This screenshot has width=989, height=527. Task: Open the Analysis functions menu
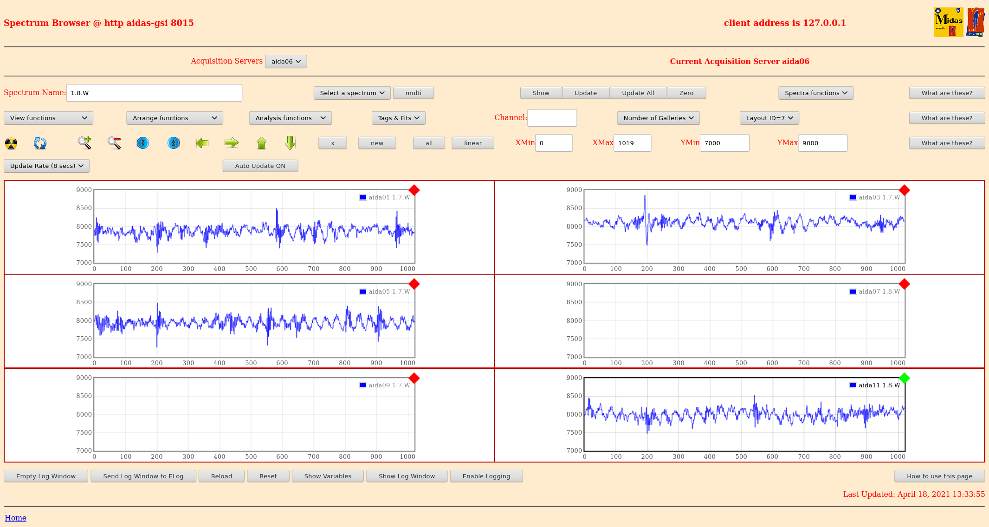click(290, 118)
